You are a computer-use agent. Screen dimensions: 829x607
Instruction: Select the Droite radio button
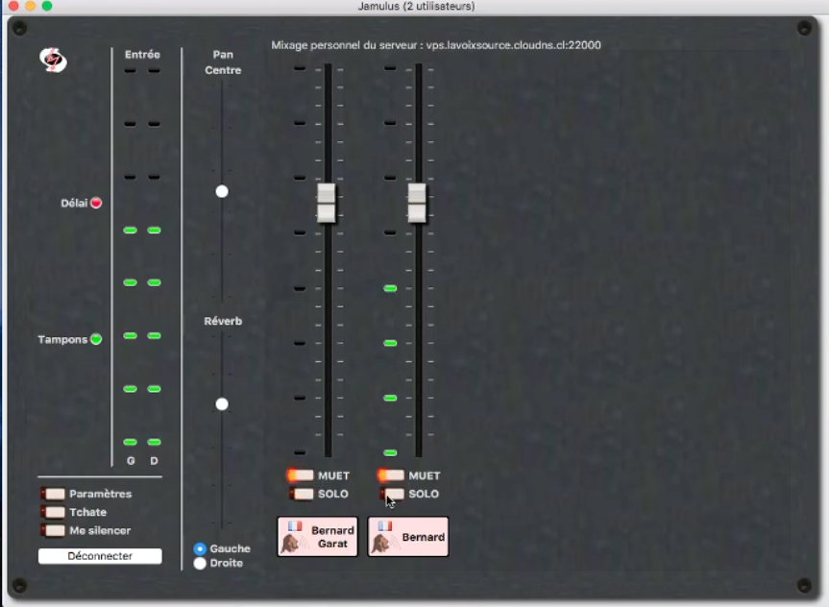[200, 563]
